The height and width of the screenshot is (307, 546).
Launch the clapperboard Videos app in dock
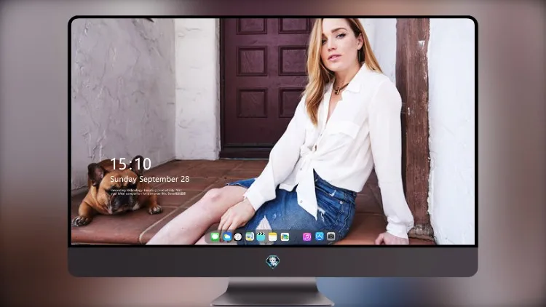[x=261, y=236]
